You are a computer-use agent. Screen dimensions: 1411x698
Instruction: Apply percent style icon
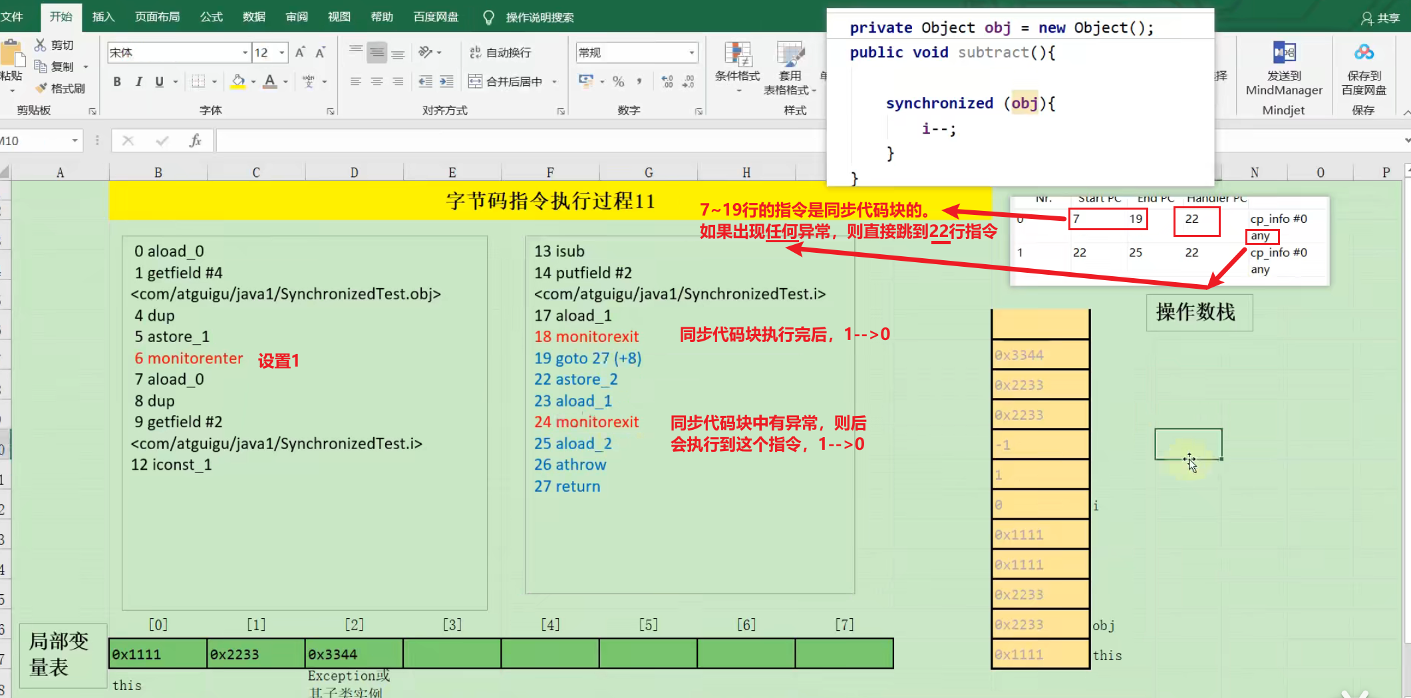tap(619, 82)
